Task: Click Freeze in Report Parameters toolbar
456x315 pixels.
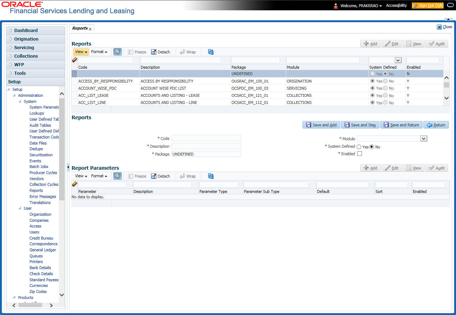Action: pyautogui.click(x=137, y=176)
